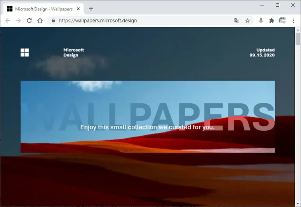Open the download arrow extension icon
Screen dimensions: 301x207
(261, 21)
